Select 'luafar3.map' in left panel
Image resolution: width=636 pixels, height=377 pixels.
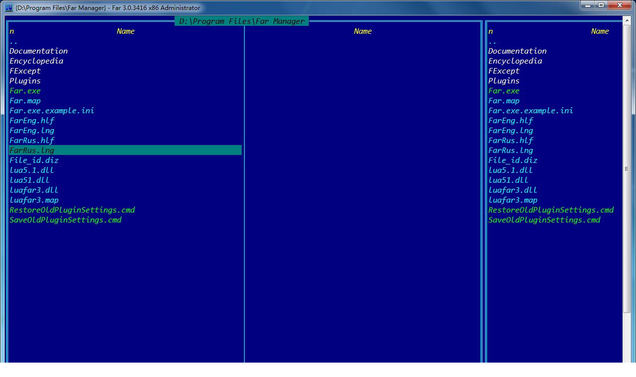pos(34,200)
